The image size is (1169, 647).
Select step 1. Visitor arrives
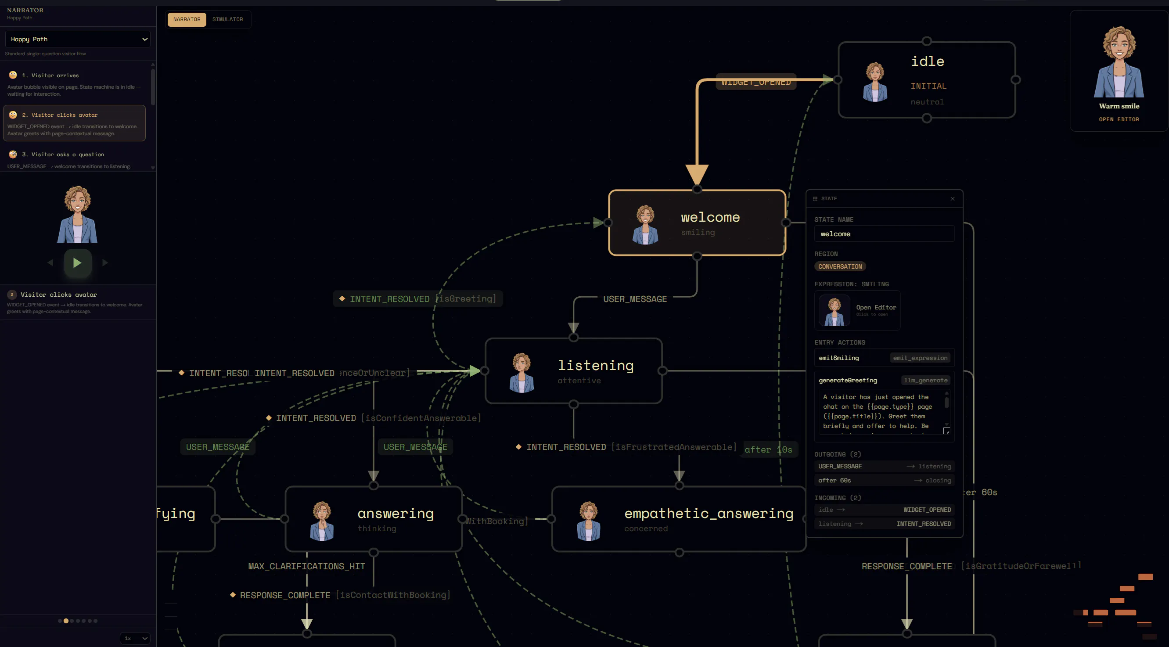(x=75, y=84)
